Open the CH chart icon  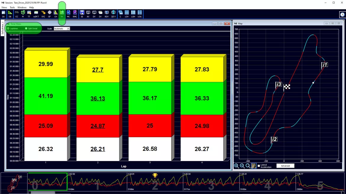pyautogui.click(x=56, y=14)
